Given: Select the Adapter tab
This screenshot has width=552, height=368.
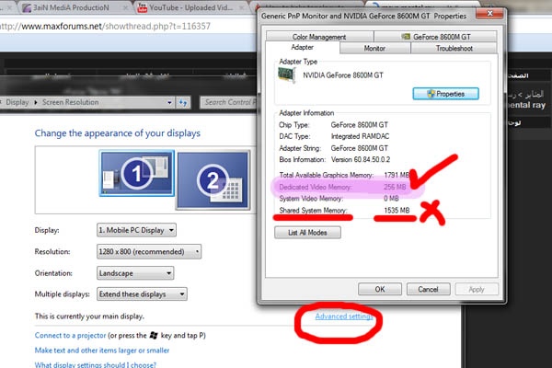Looking at the screenshot, I should tap(303, 48).
